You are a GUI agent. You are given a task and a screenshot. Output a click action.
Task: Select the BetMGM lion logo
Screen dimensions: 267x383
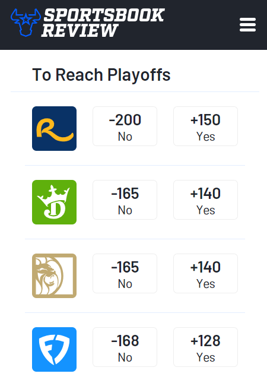[x=54, y=276]
